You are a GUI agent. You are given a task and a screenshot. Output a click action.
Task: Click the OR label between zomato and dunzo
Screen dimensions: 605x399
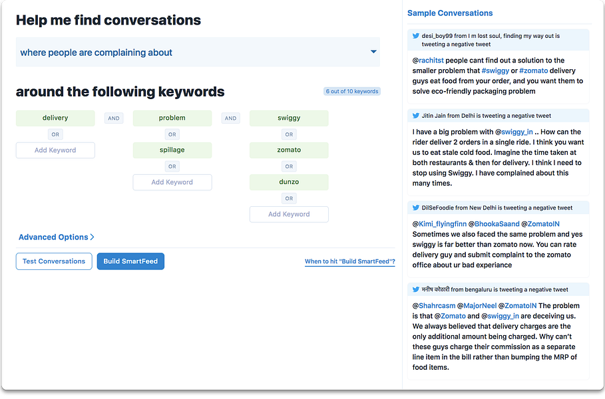[289, 166]
